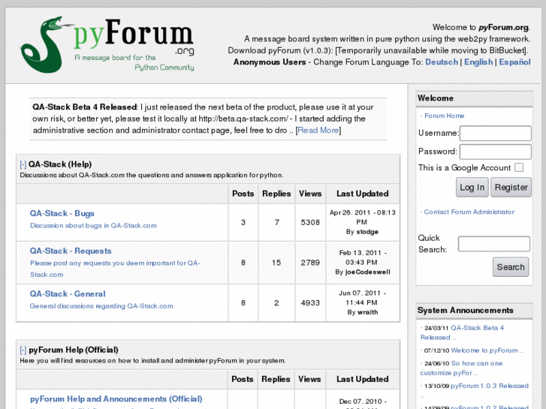Open the QA-Stack - Bugs forum
Screen dimensions: 546x409
point(62,213)
